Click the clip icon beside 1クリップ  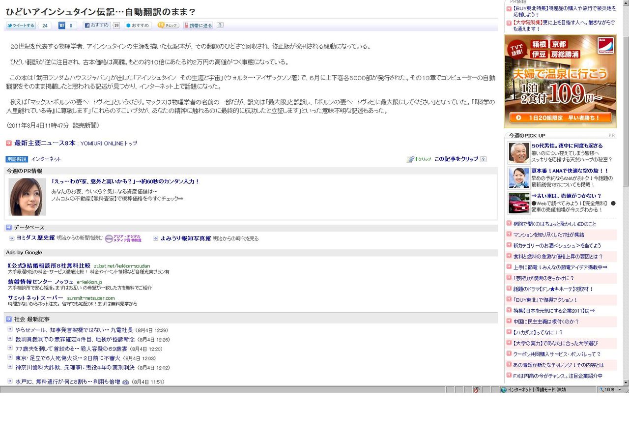(x=410, y=159)
